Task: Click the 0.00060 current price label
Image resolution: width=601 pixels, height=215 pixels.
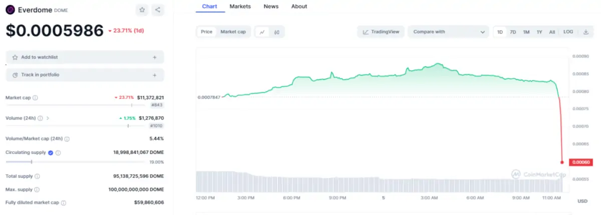Action: point(582,161)
